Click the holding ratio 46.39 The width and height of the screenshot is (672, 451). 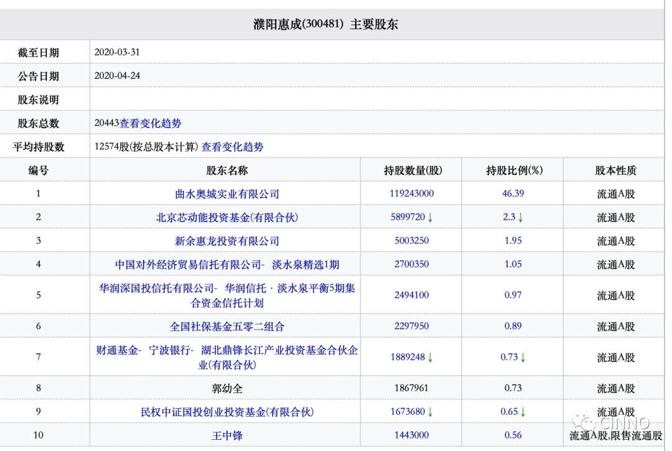(x=513, y=193)
